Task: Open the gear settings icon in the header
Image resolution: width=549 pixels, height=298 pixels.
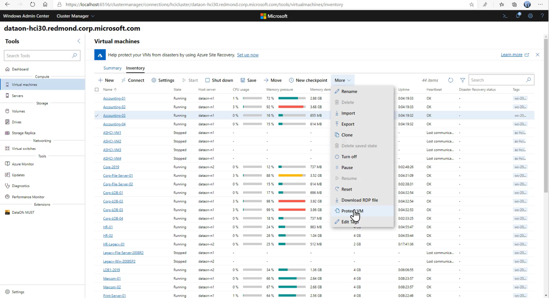Action: [x=530, y=16]
